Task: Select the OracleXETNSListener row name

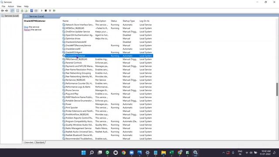Action: click(x=75, y=56)
